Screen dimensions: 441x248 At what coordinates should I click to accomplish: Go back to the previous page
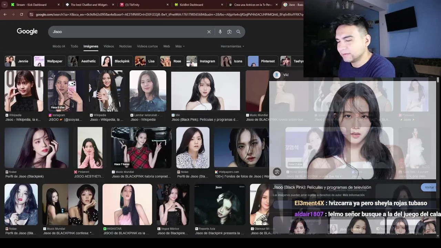5,14
